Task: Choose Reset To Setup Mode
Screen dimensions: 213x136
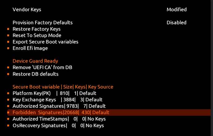Action: (37, 35)
